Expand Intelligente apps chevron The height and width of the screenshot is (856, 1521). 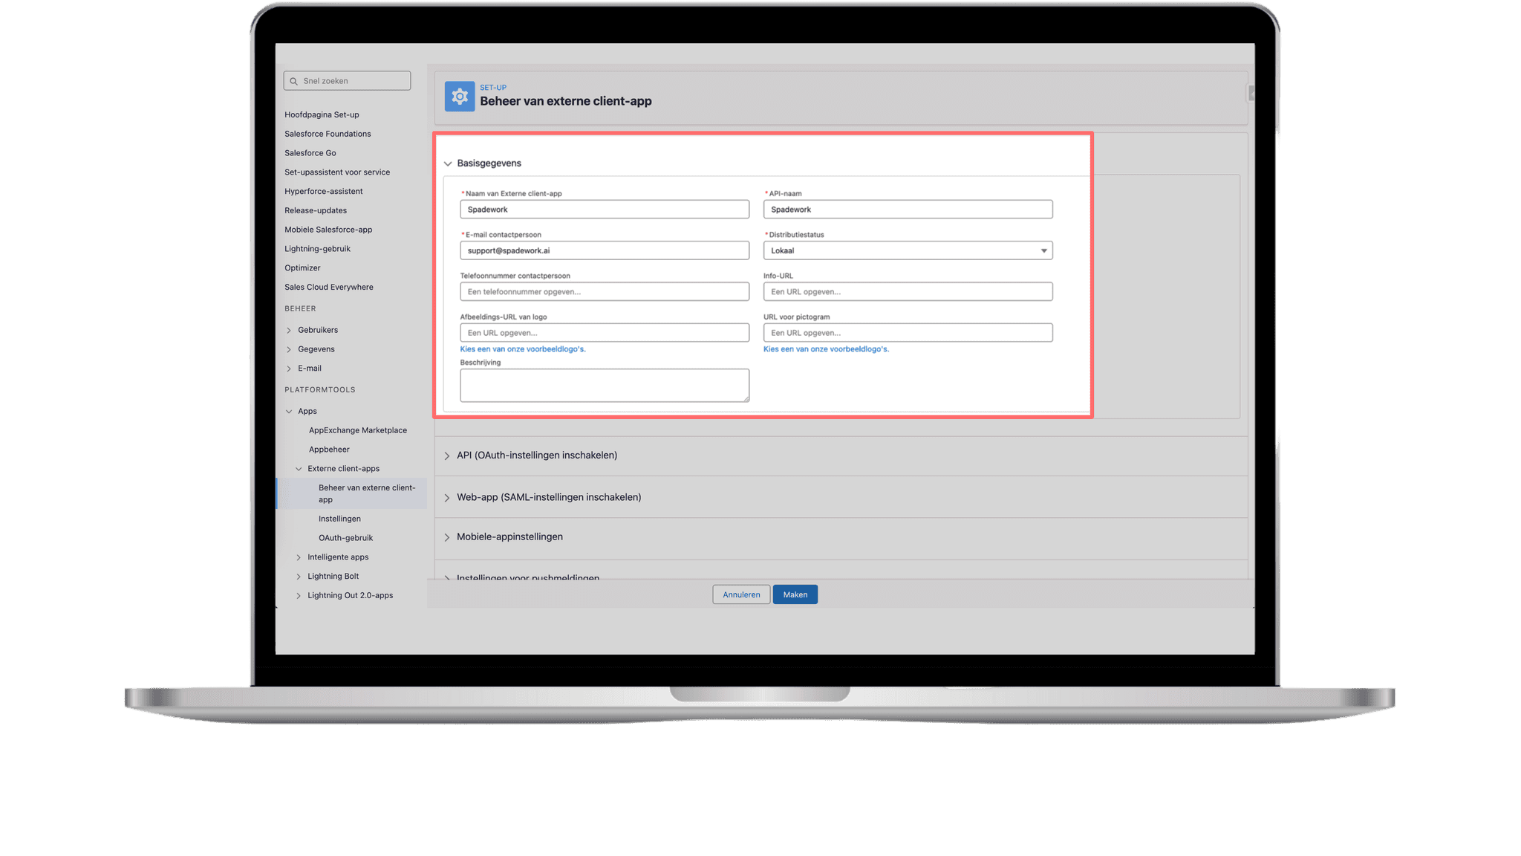coord(299,557)
